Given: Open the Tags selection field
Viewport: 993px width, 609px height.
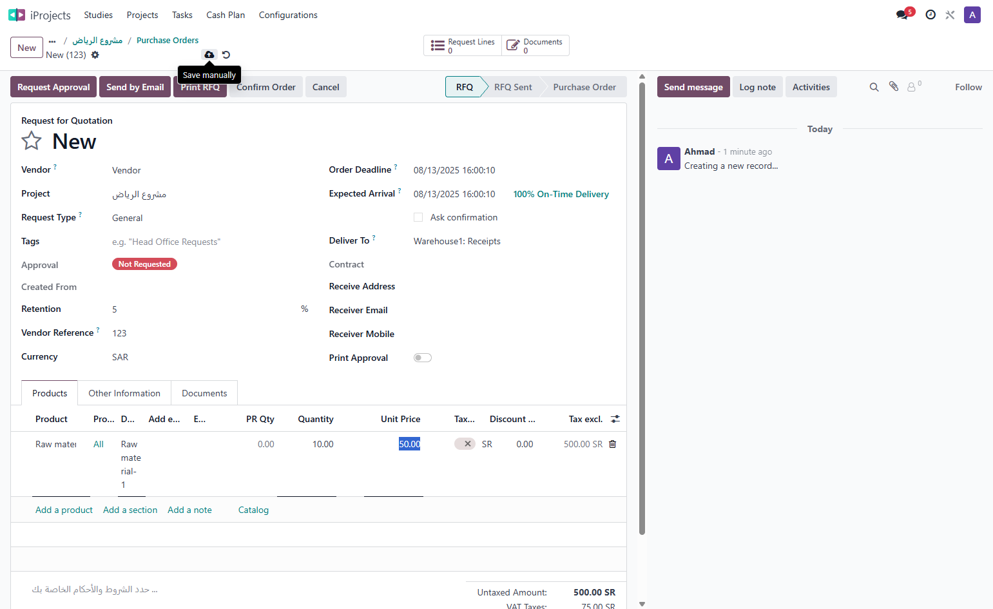Looking at the screenshot, I should click(210, 242).
